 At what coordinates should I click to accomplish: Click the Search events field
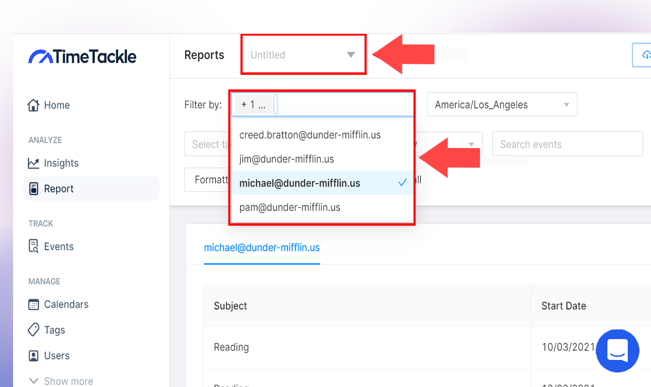567,144
